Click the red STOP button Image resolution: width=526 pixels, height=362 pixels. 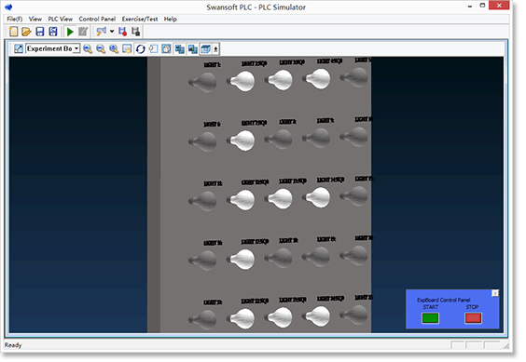tap(474, 318)
